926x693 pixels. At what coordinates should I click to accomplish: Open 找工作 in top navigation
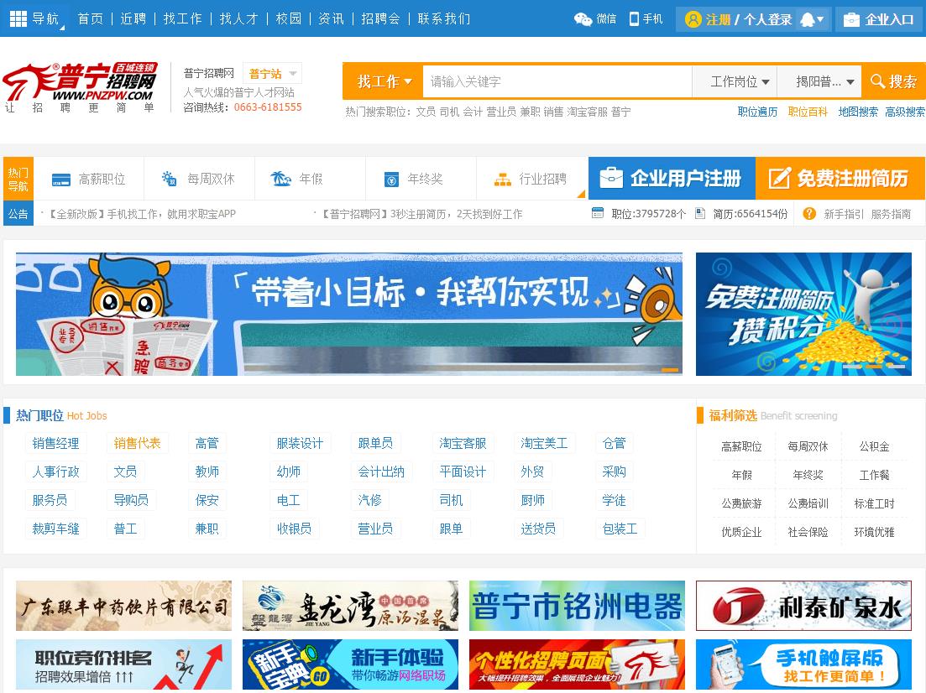pos(182,19)
